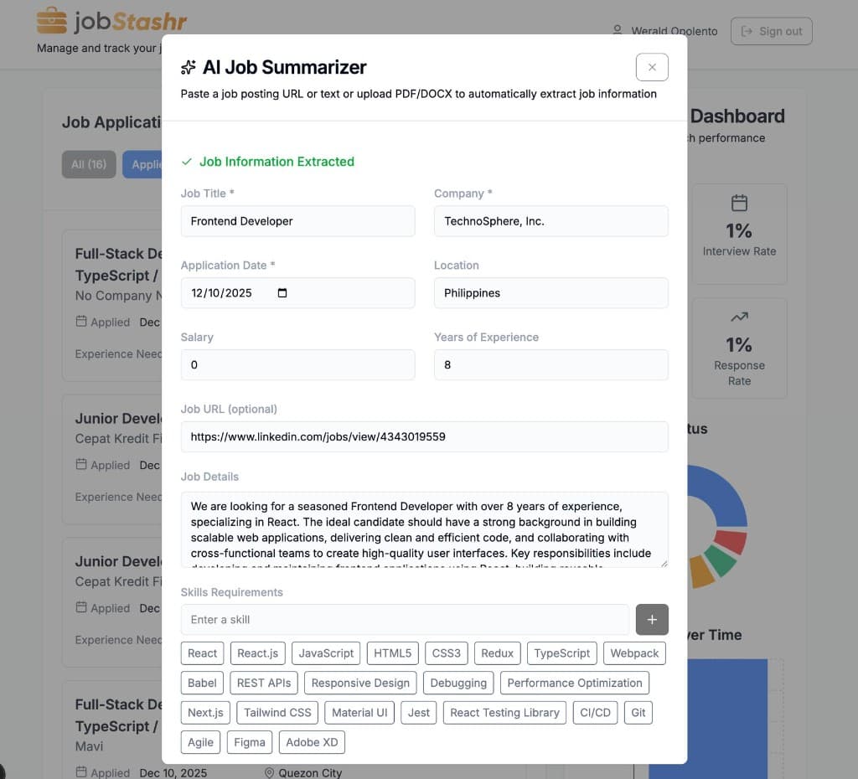Select the All (16) filter tab
The height and width of the screenshot is (779, 858).
pyautogui.click(x=88, y=164)
